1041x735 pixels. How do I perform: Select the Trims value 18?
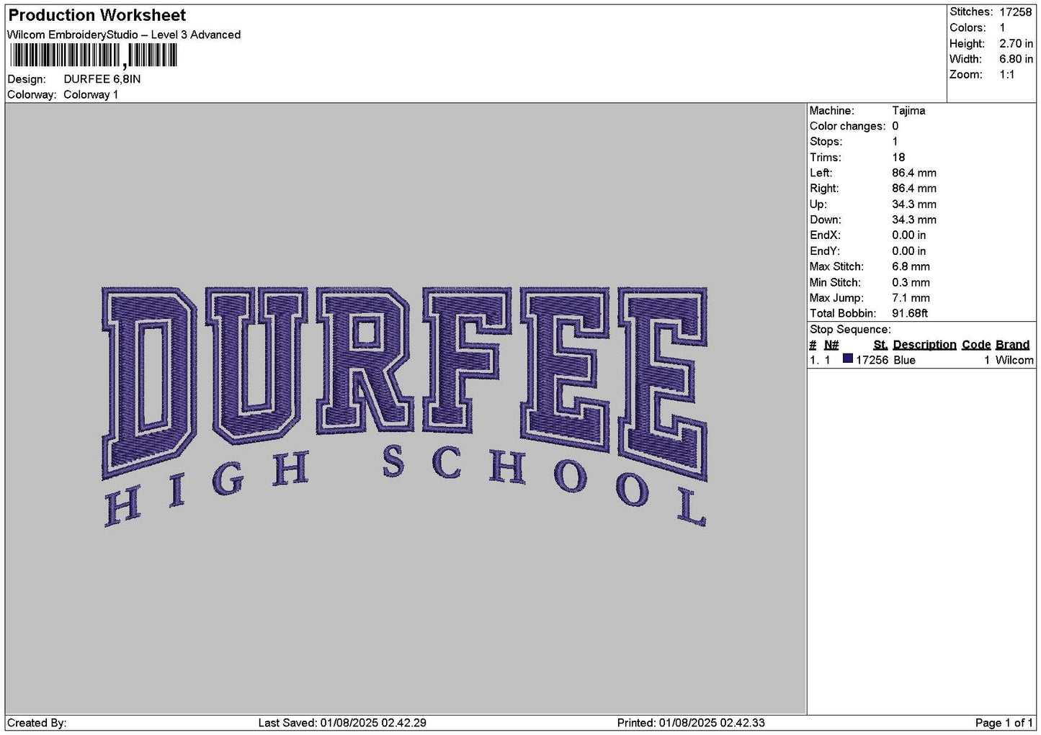pos(898,158)
